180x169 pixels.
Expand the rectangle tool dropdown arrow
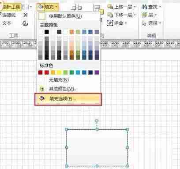[x=31, y=7]
